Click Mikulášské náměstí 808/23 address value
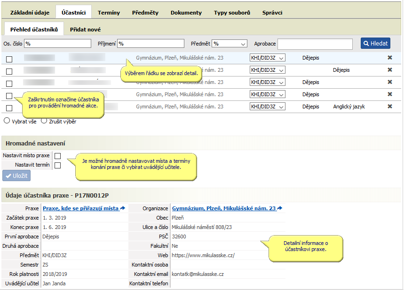This screenshot has height=290, width=404. (x=202, y=227)
